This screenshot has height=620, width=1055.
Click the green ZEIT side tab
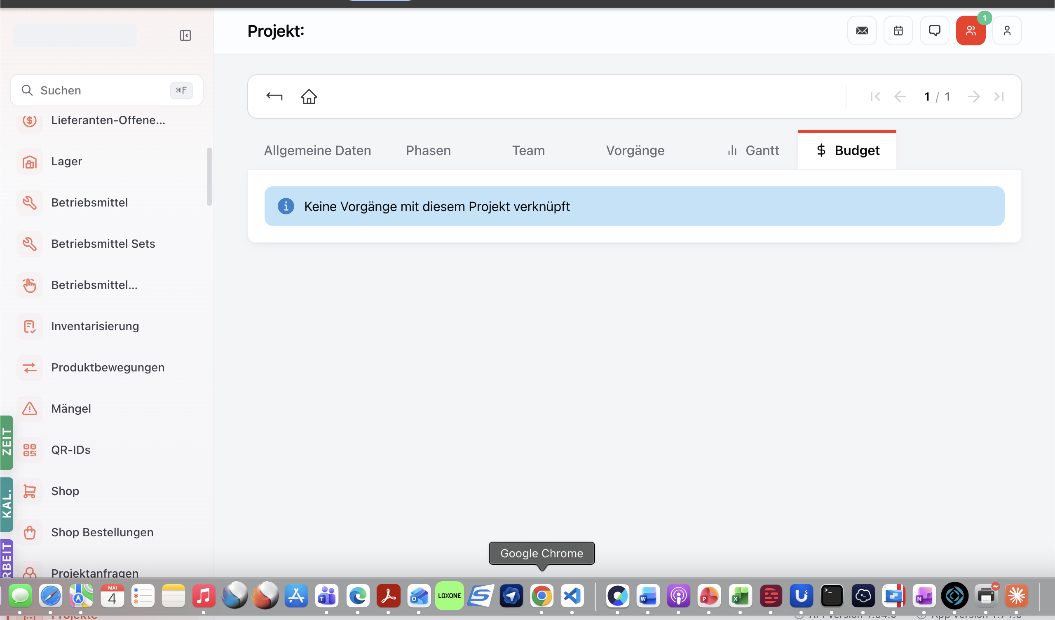[7, 442]
